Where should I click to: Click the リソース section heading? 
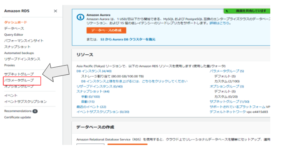[85, 55]
